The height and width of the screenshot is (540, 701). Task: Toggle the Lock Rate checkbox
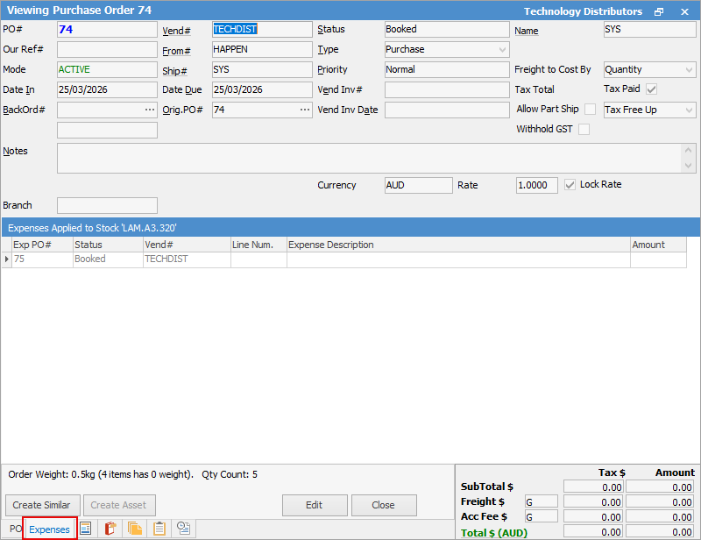pyautogui.click(x=570, y=185)
